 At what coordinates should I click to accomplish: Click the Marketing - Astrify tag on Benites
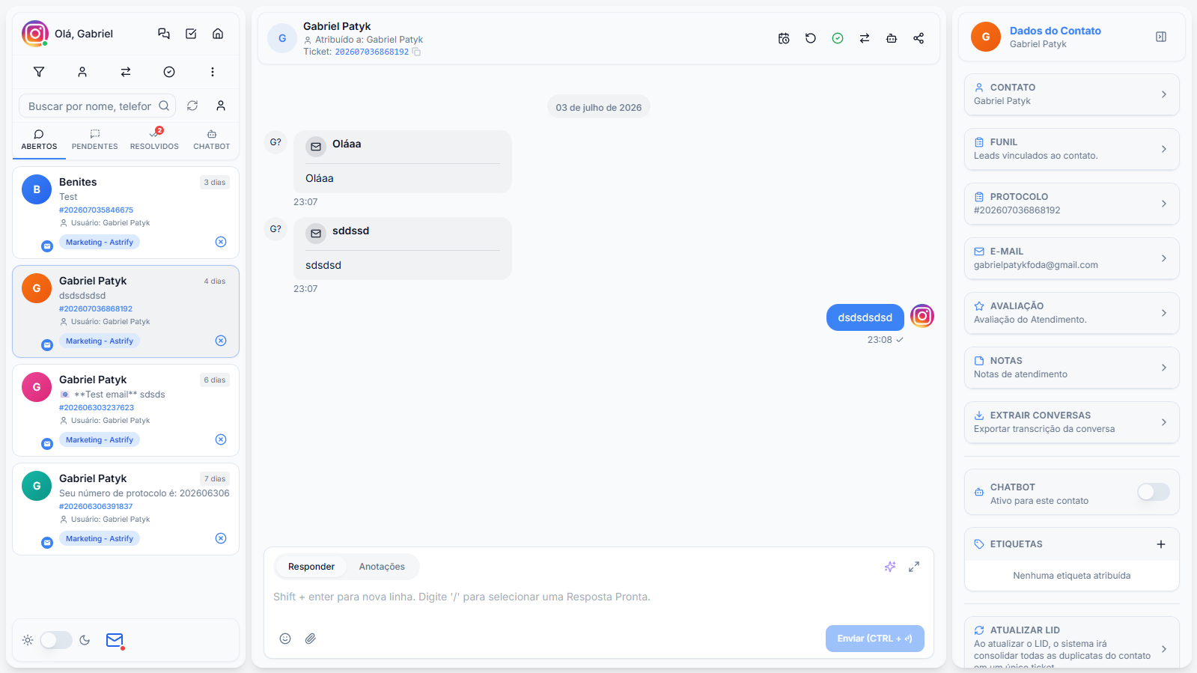point(100,242)
